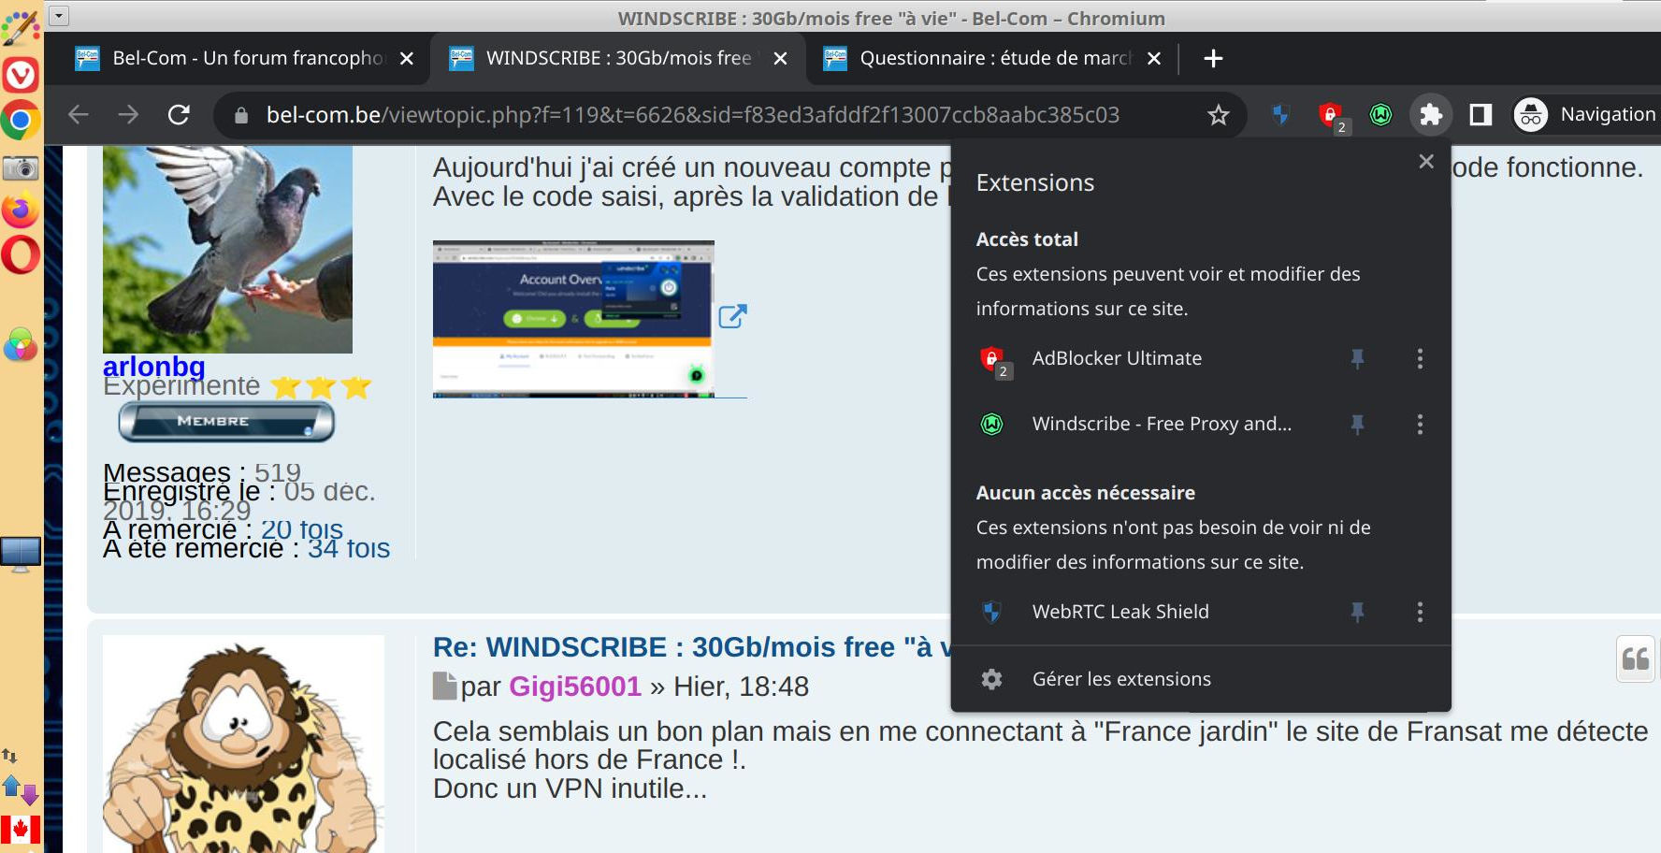
Task: Open the camera screenshot app in dock
Action: click(21, 168)
